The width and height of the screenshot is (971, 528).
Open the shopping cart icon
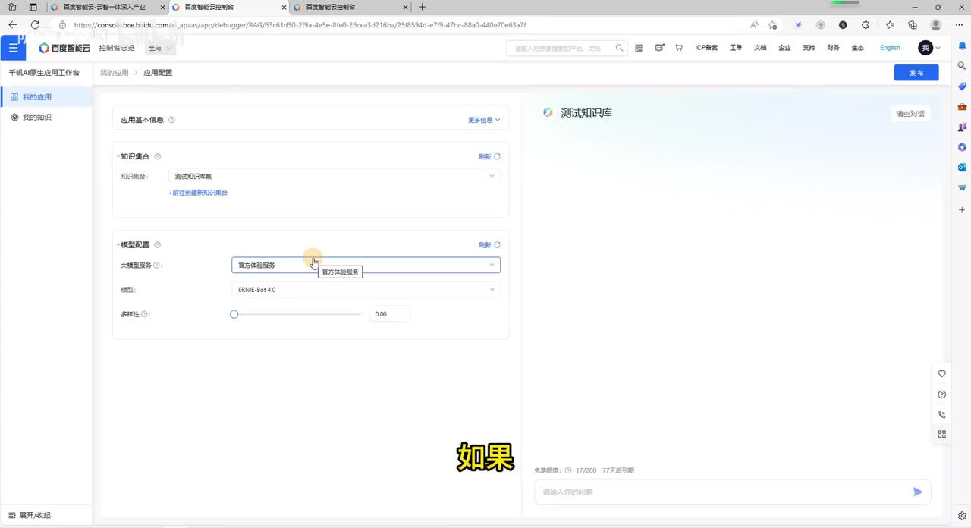[x=678, y=48]
